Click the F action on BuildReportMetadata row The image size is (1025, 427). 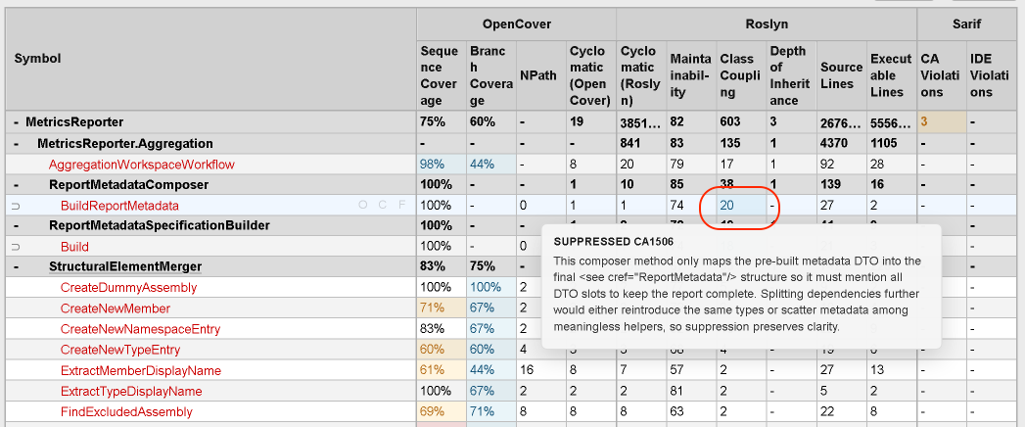402,206
